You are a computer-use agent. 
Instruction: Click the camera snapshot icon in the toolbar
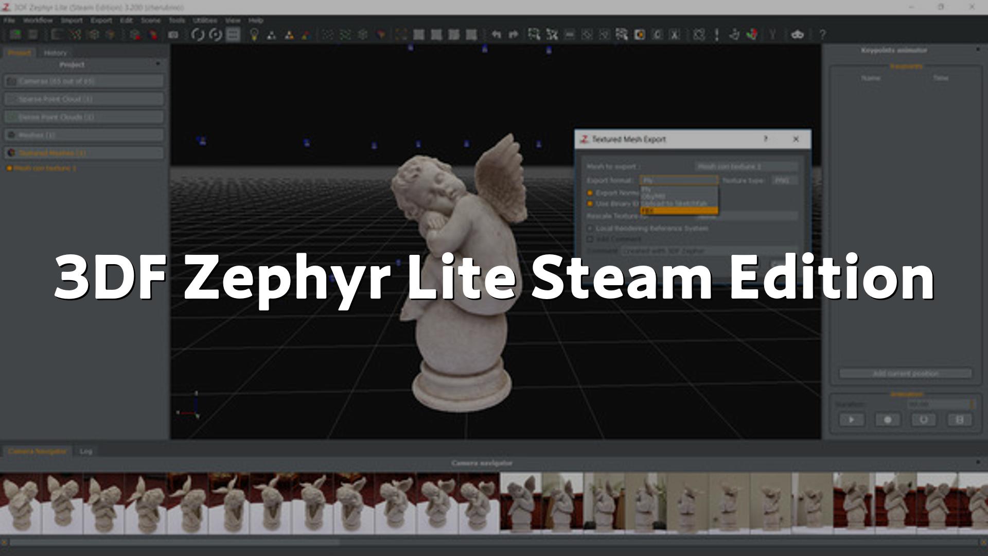(x=173, y=34)
